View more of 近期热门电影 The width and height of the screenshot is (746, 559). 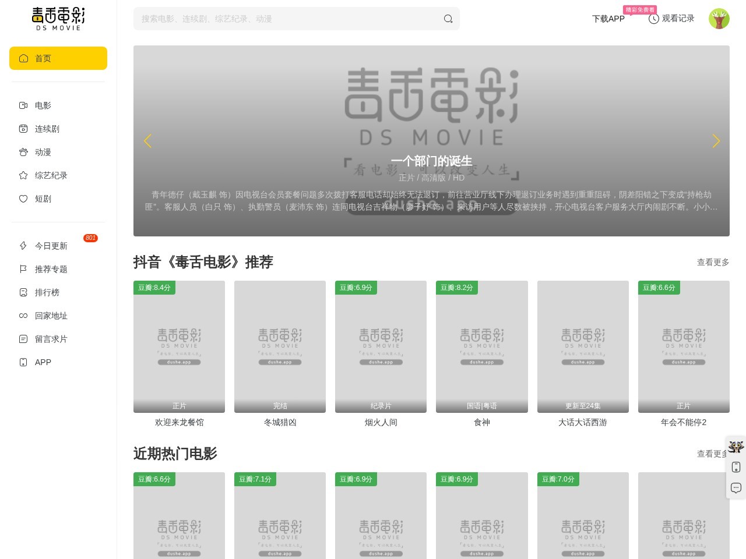[713, 454]
